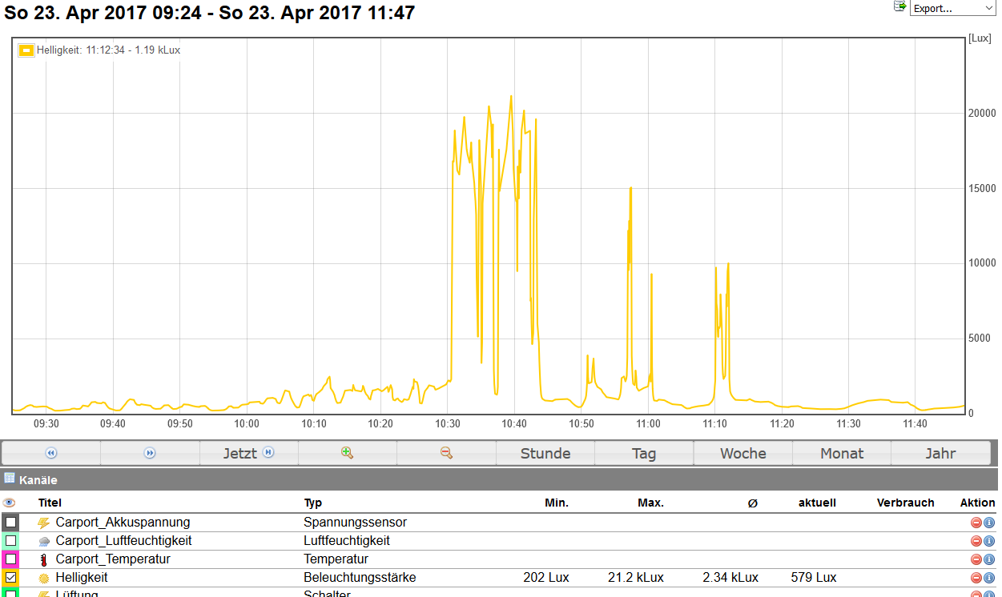The width and height of the screenshot is (1002, 597).
Task: Enable the Carport_Temperatur channel checkbox
Action: coord(11,559)
